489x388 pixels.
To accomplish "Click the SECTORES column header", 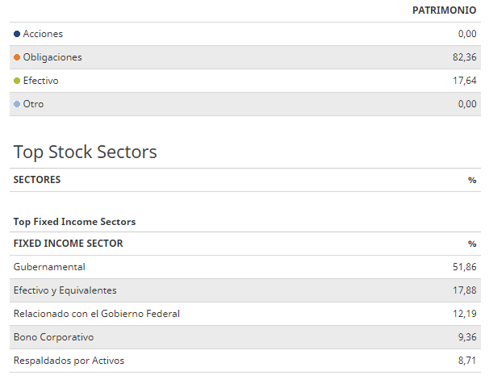I will point(37,180).
